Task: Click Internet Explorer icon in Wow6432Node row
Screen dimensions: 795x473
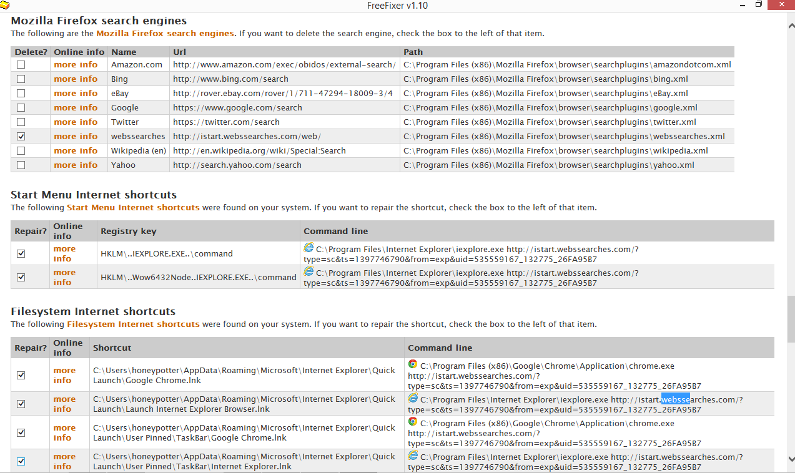Action: (x=309, y=271)
